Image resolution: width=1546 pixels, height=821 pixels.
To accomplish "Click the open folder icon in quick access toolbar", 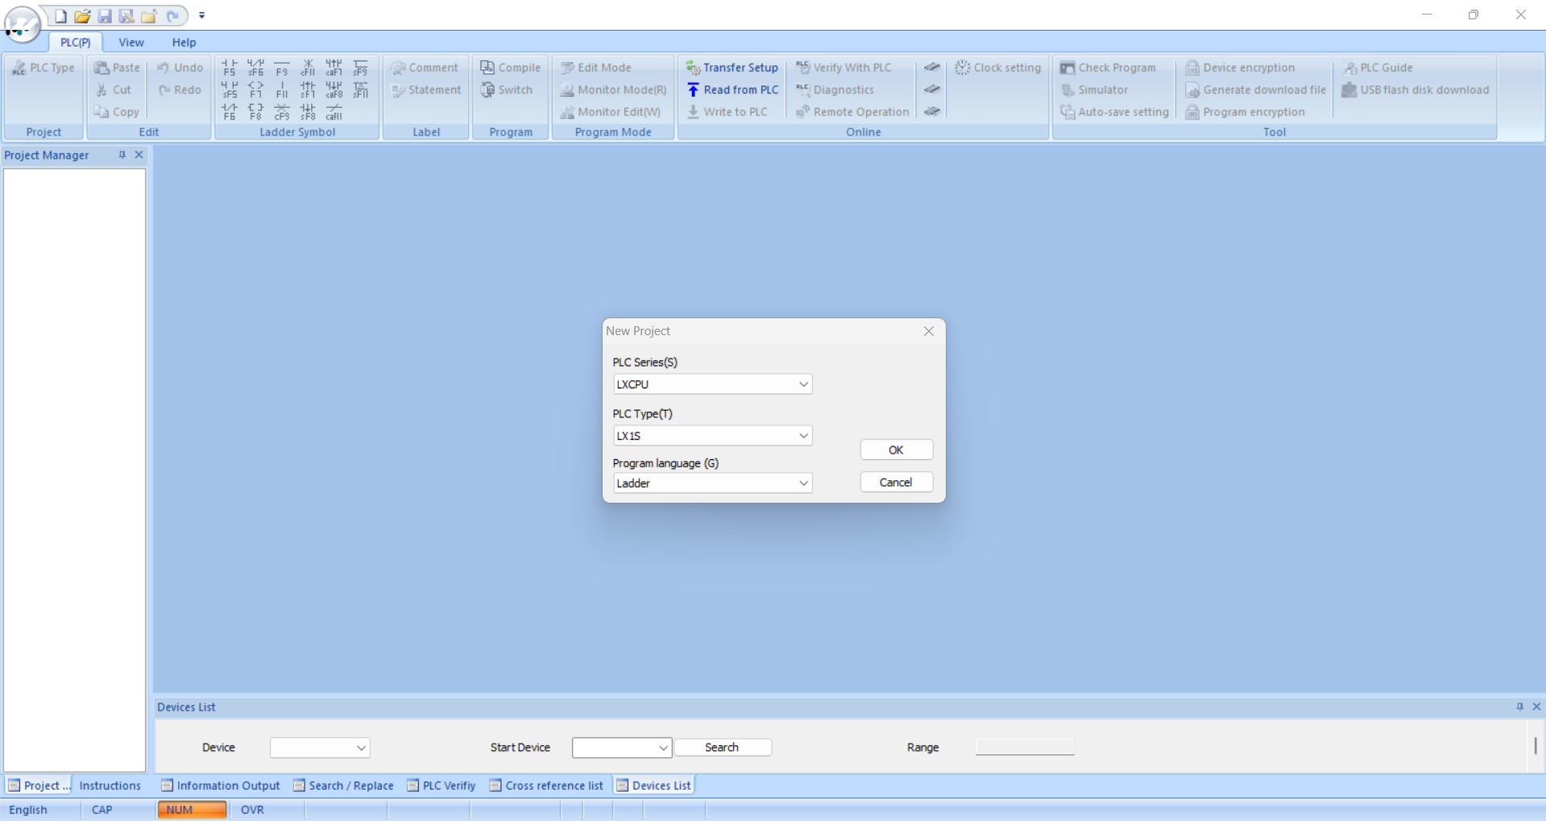I will [x=82, y=16].
